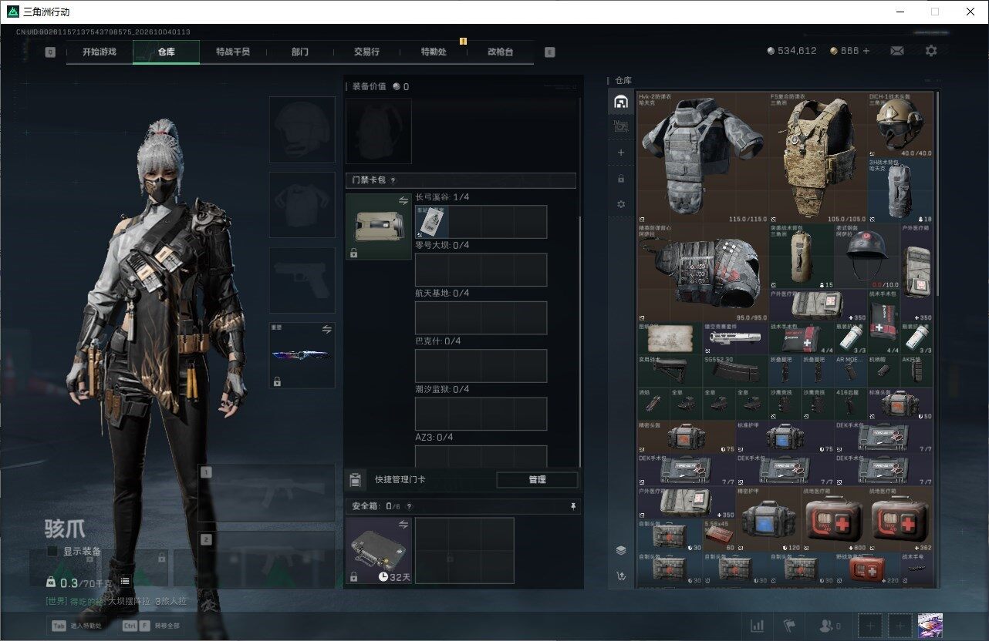Click the bar chart stats icon bottom right

point(758,626)
